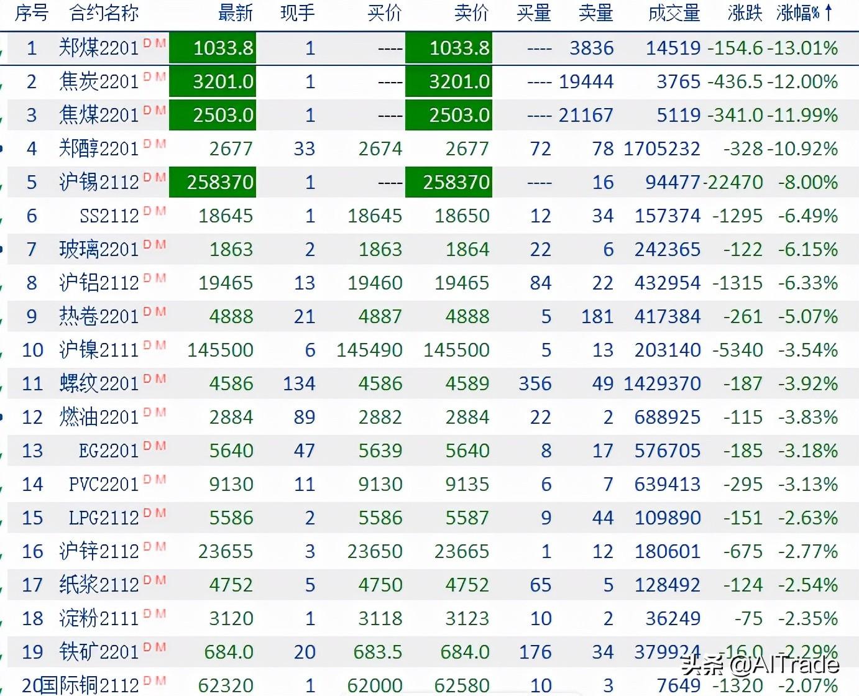The width and height of the screenshot is (859, 696).
Task: Click the 62000 bid price cell
Action: tap(375, 685)
